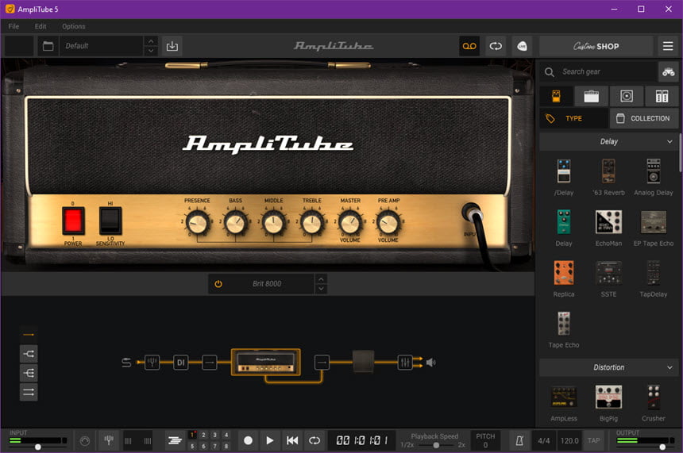
Task: Select the mixer block at the chain output
Action: point(405,362)
